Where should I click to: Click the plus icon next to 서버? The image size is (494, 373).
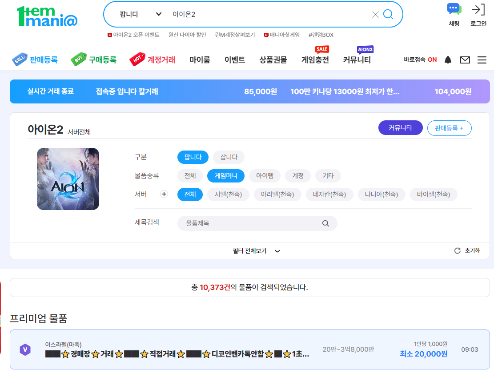pos(164,194)
